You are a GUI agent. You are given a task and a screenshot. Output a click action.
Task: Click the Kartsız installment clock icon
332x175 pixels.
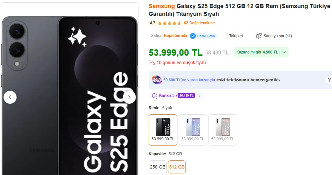pyautogui.click(x=155, y=96)
